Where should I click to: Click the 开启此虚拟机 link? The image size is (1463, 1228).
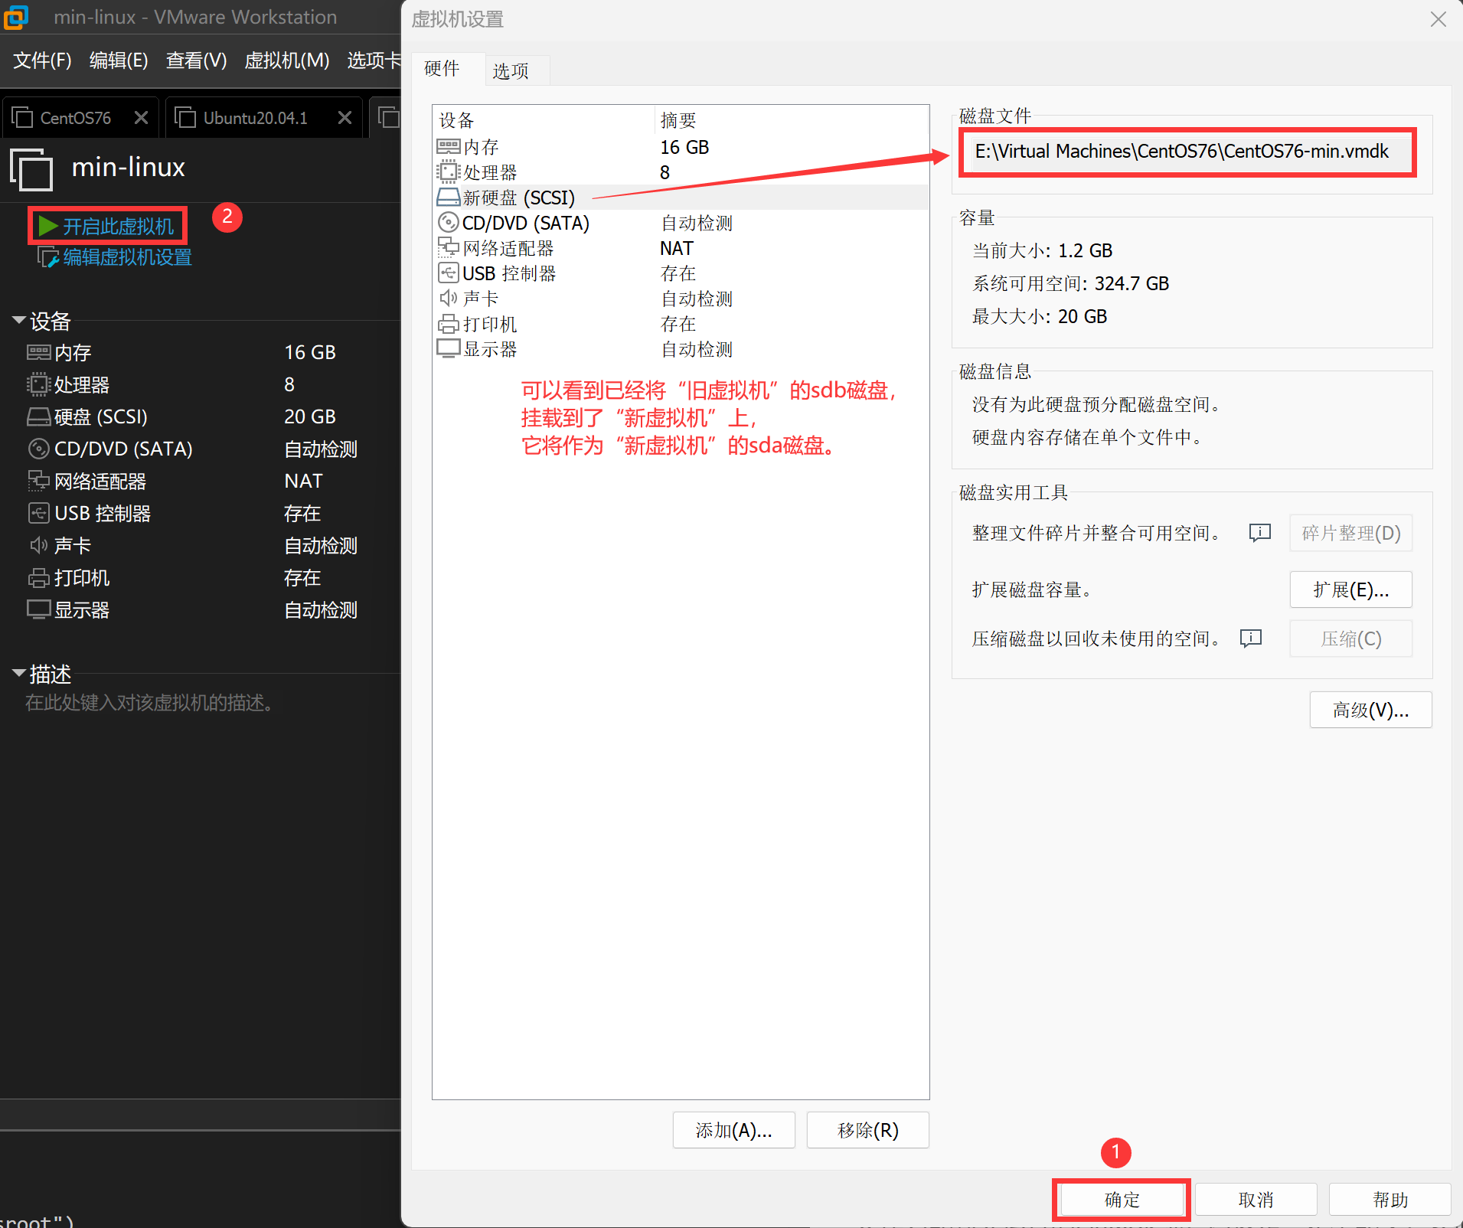(119, 227)
